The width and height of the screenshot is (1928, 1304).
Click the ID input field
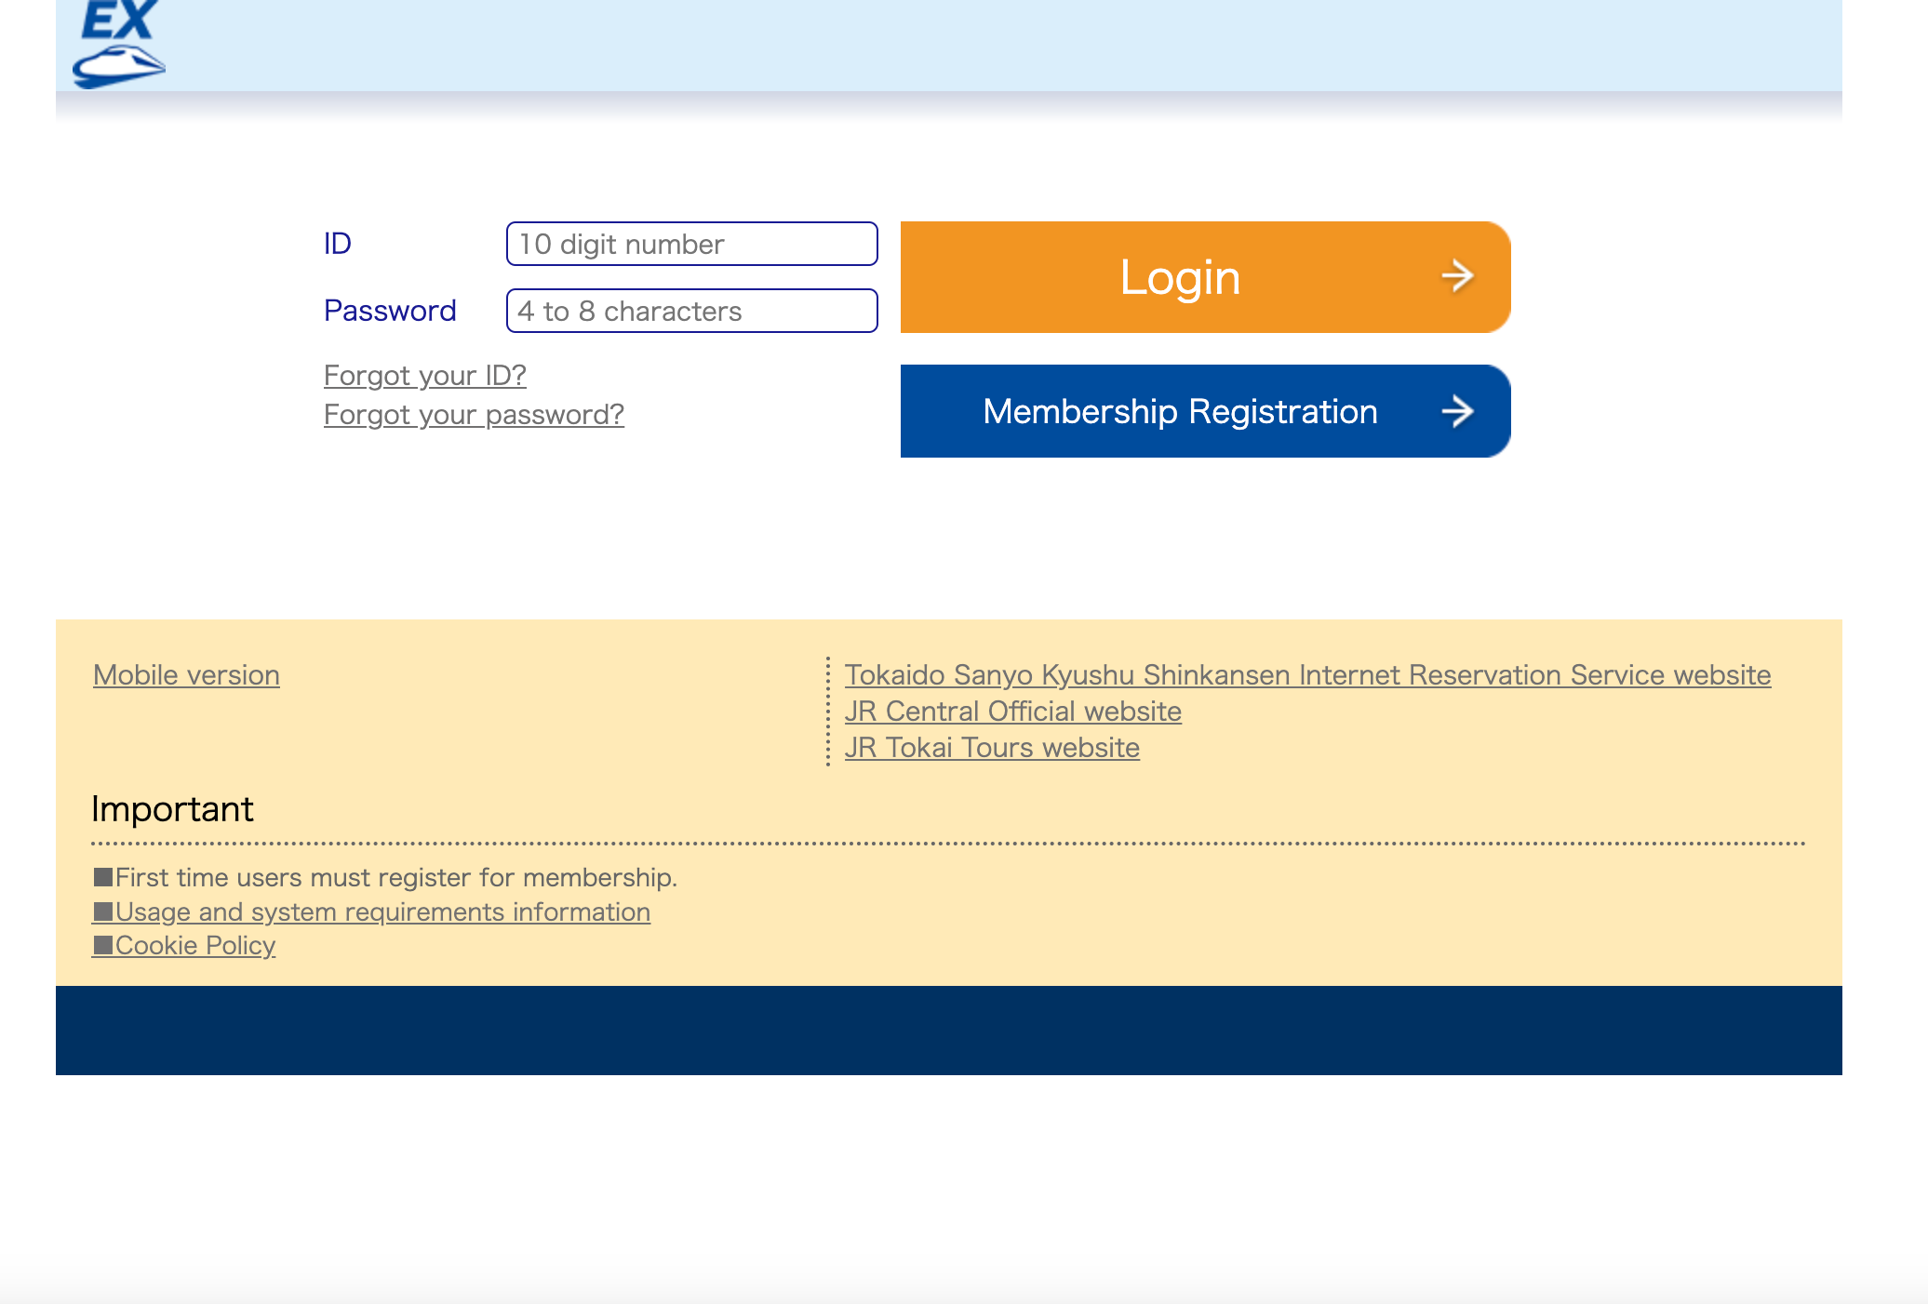point(691,244)
